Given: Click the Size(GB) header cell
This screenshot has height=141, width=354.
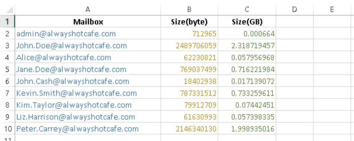Looking at the screenshot, I should coord(247,22).
